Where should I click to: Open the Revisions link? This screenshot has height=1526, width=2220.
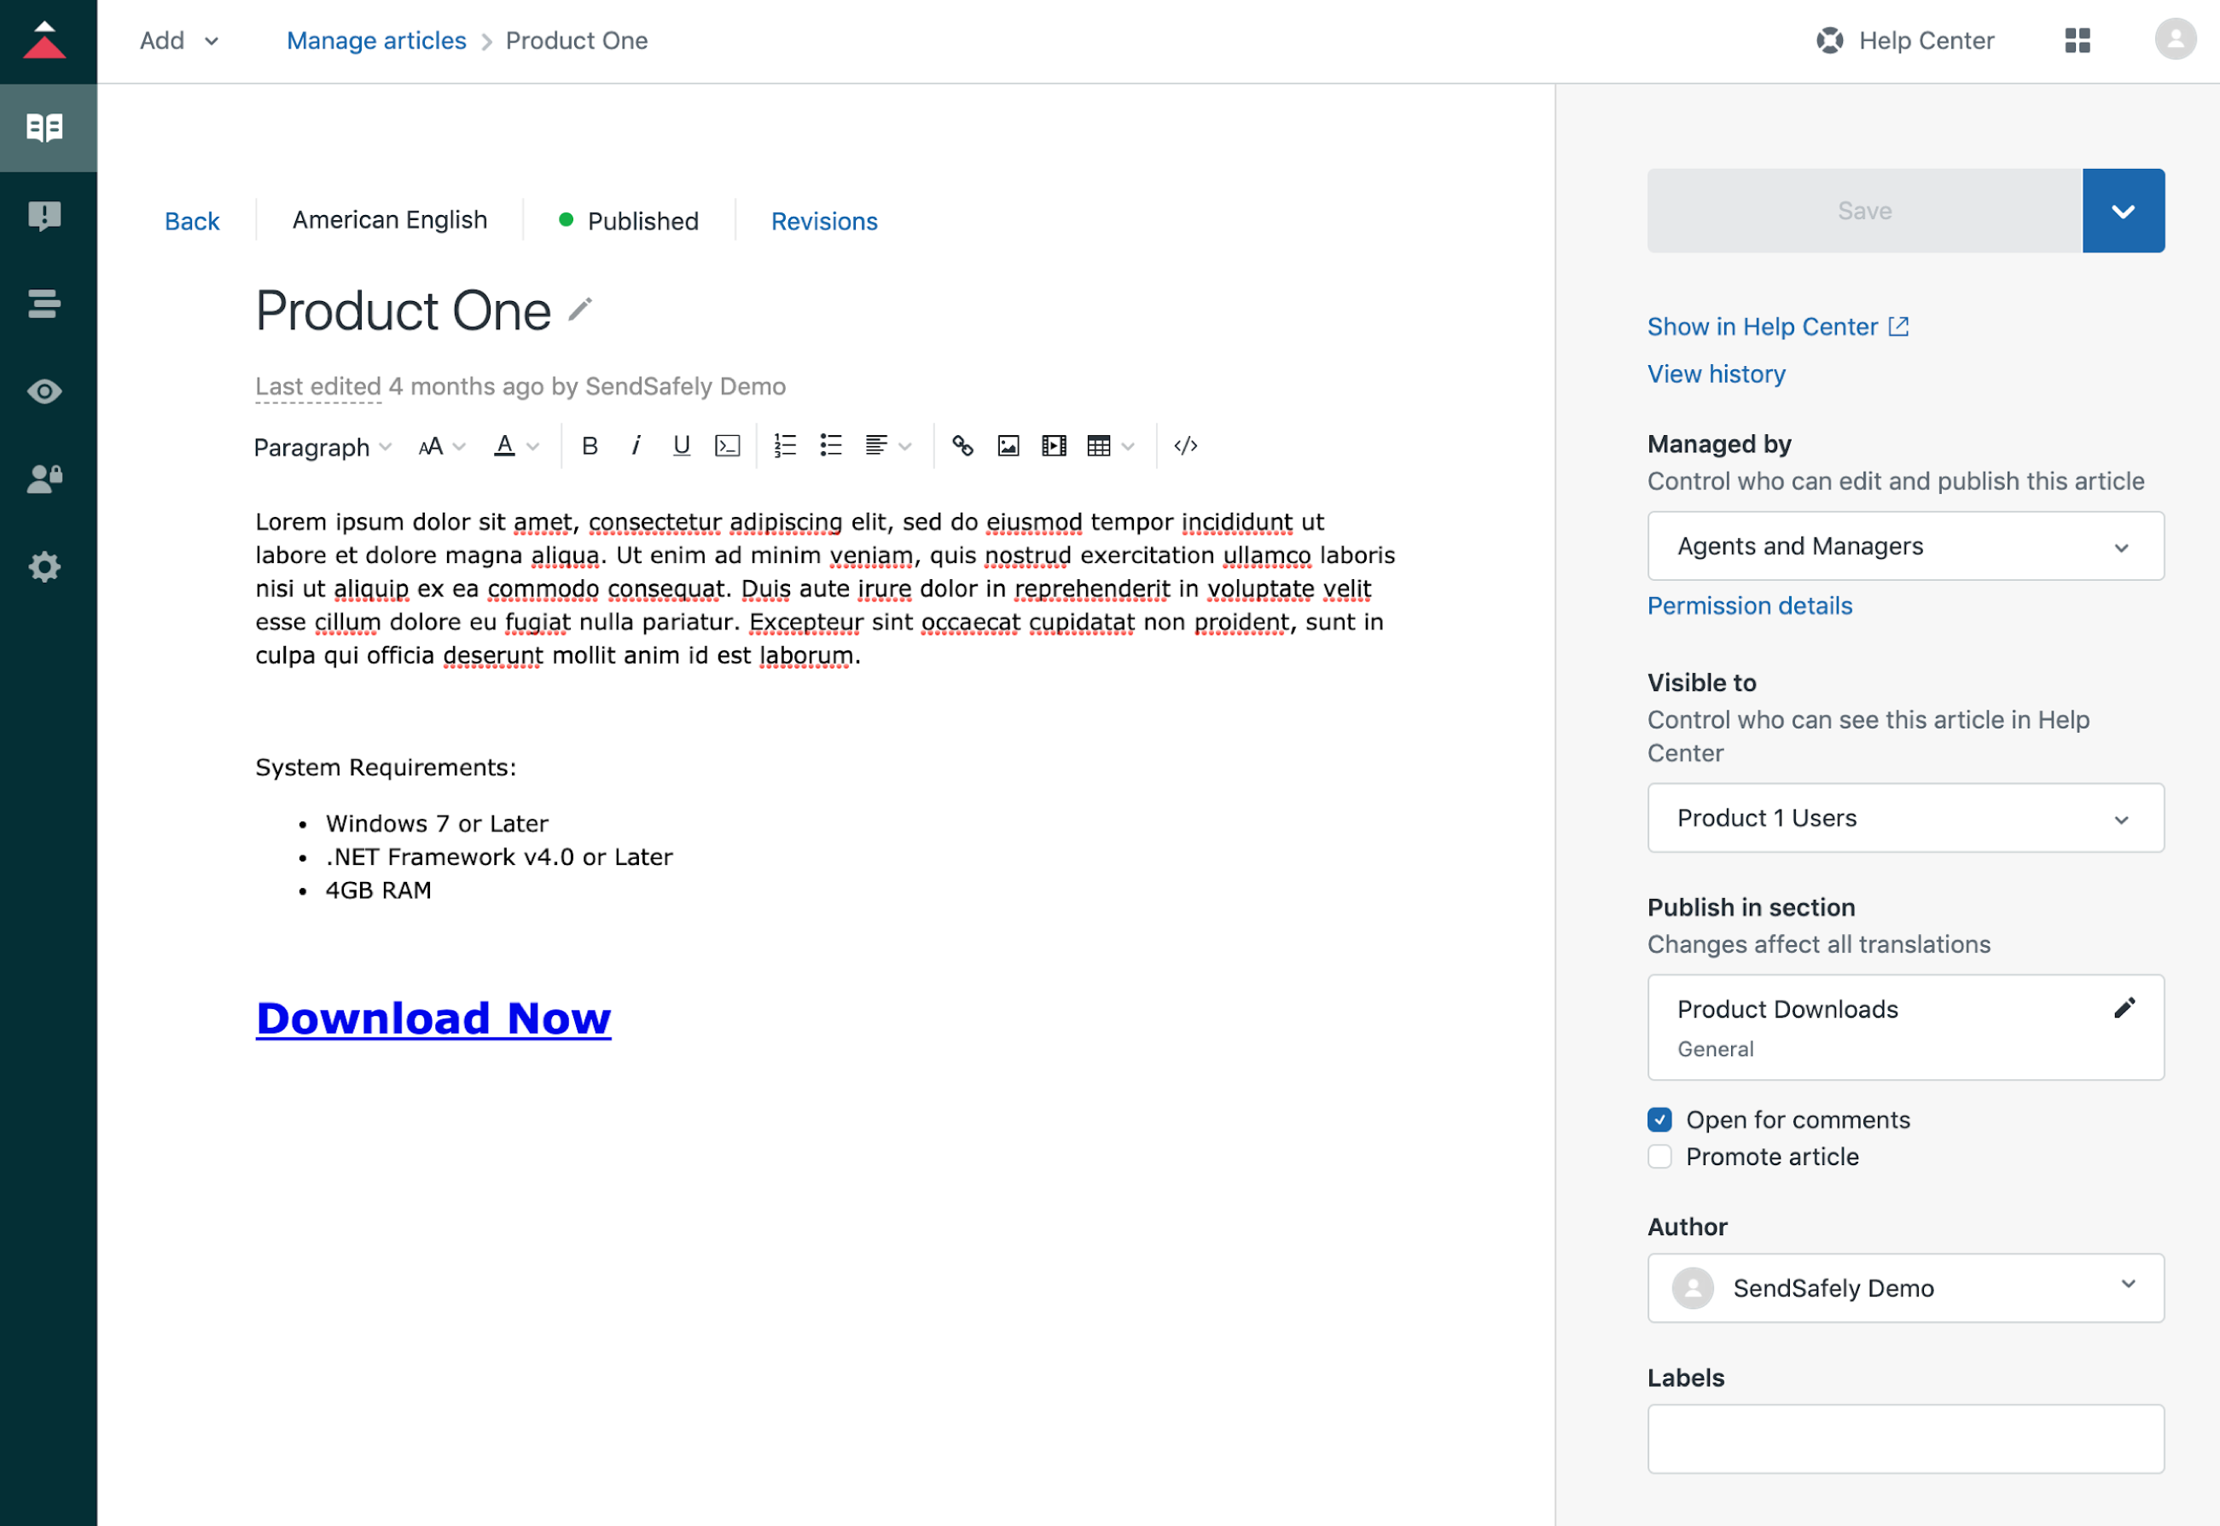[x=823, y=221]
